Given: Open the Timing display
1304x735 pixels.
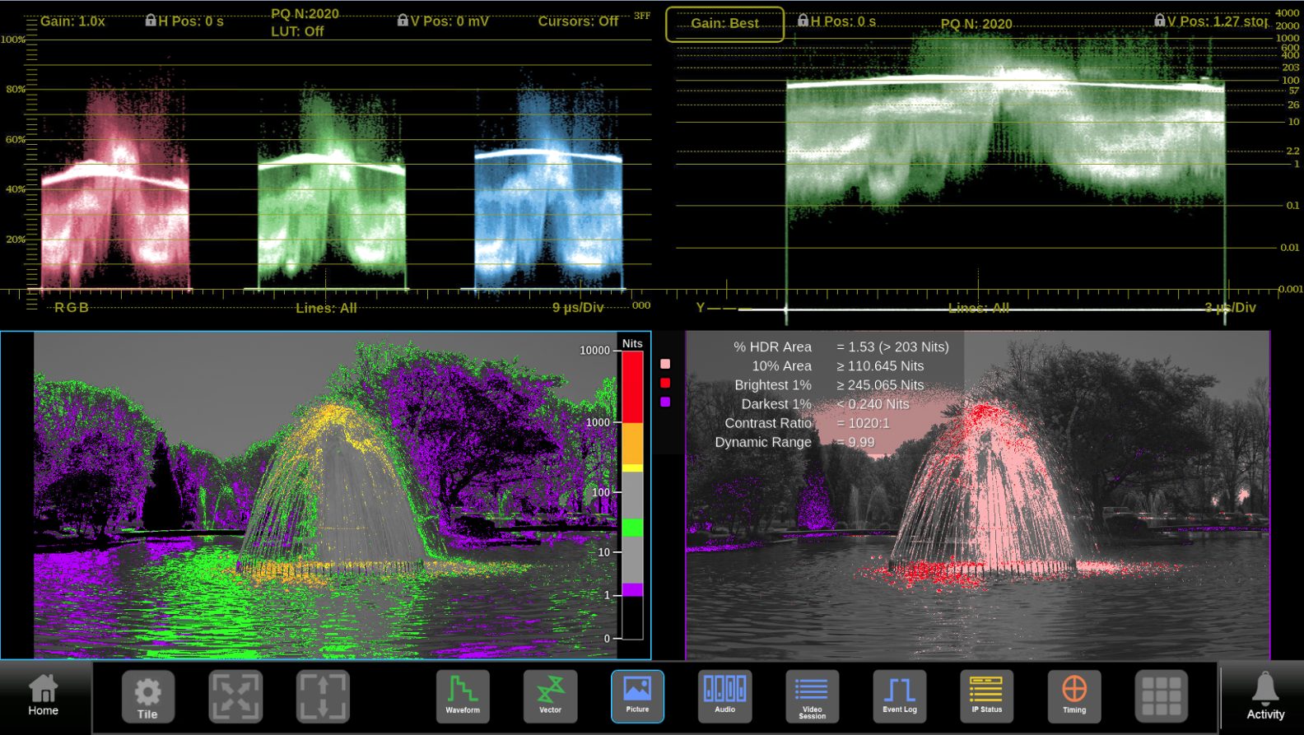Looking at the screenshot, I should pos(1073,695).
